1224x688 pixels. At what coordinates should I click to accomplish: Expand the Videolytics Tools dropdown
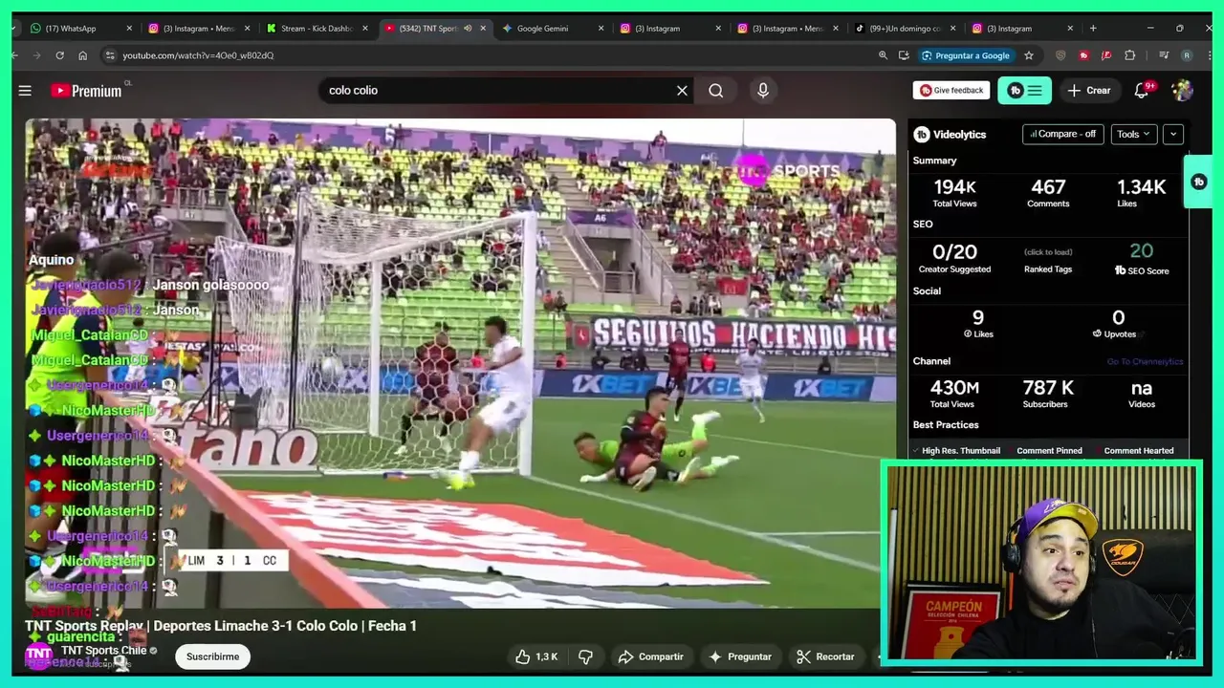(x=1133, y=134)
